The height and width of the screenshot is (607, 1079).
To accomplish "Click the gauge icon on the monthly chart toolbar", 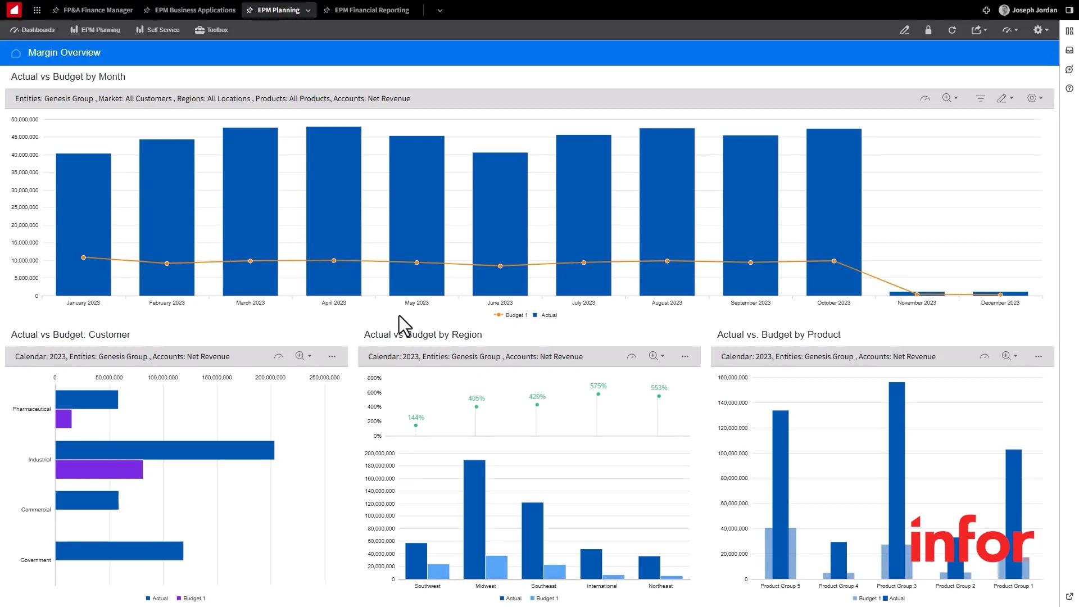I will click(x=925, y=98).
